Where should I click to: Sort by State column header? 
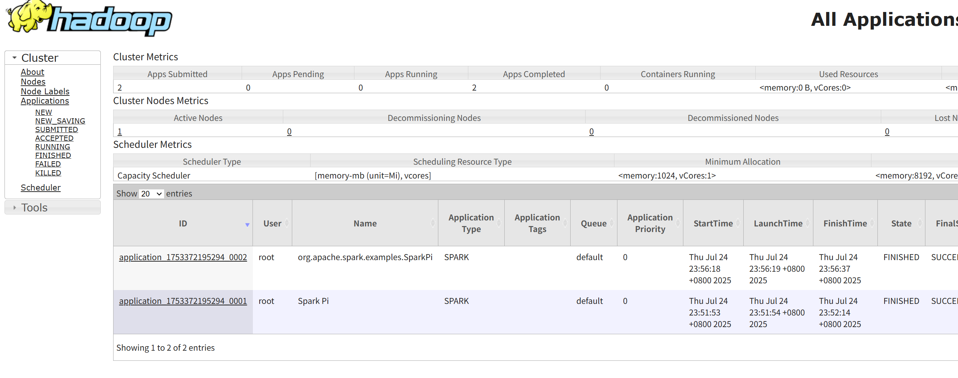(901, 223)
